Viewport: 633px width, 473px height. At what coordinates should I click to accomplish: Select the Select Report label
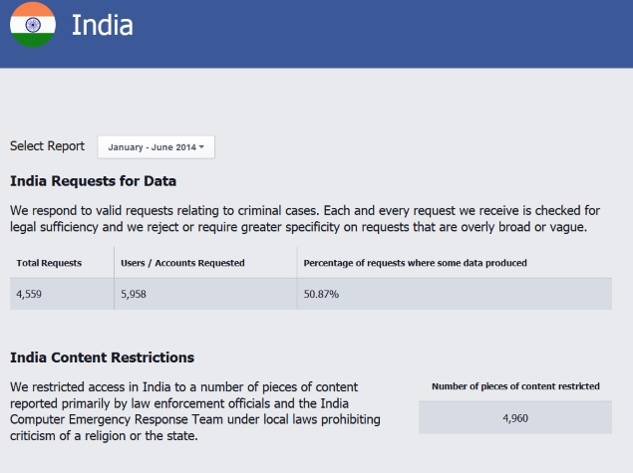click(47, 145)
